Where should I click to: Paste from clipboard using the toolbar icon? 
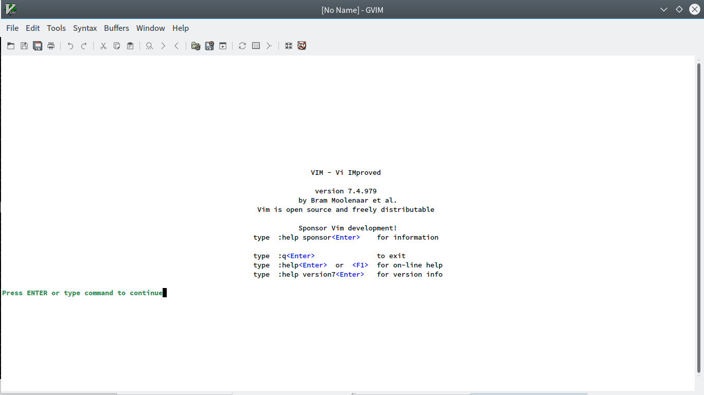(130, 46)
